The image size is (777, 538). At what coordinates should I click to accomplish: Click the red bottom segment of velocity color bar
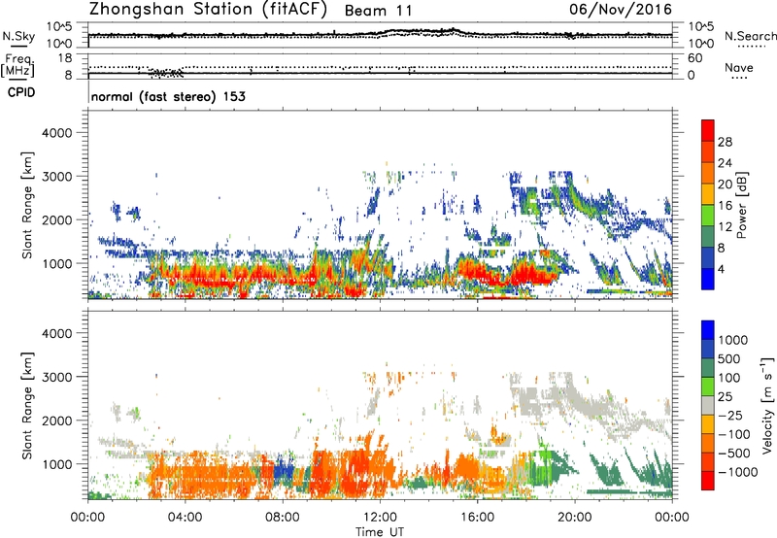[708, 481]
